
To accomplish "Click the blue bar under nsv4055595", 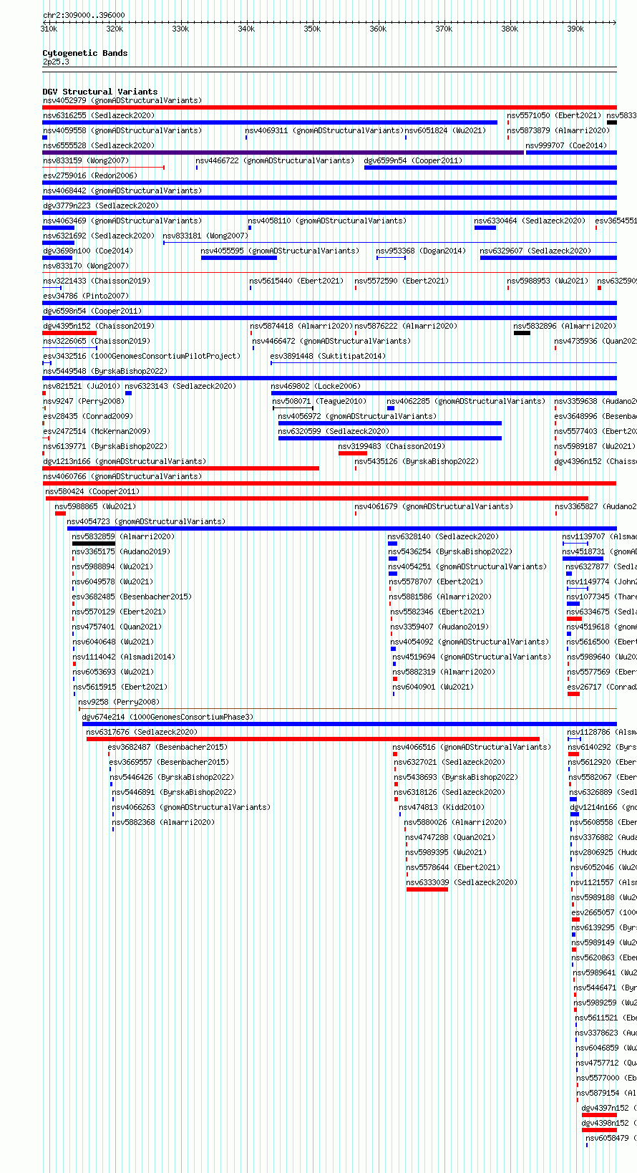I will click(239, 258).
